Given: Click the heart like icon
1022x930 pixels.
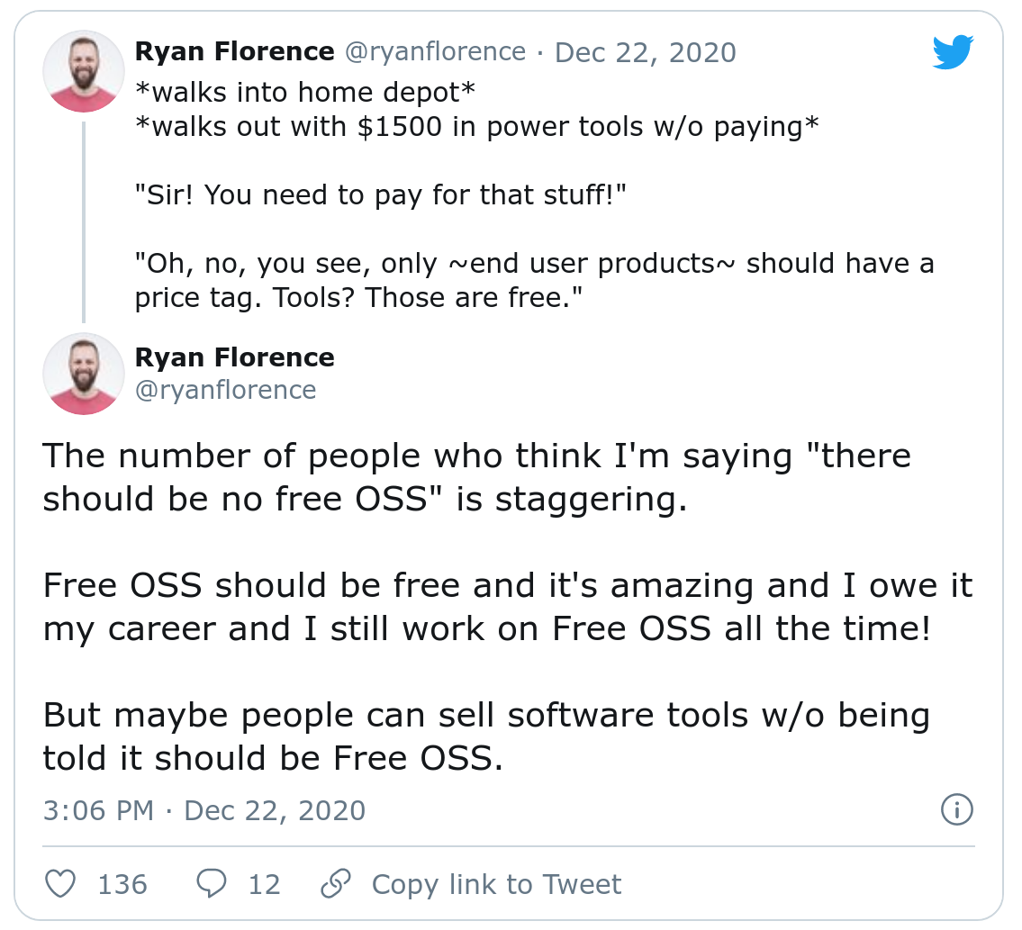Looking at the screenshot, I should [60, 884].
